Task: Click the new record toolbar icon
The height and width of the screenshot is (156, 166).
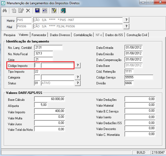Action: pyautogui.click(x=14, y=11)
